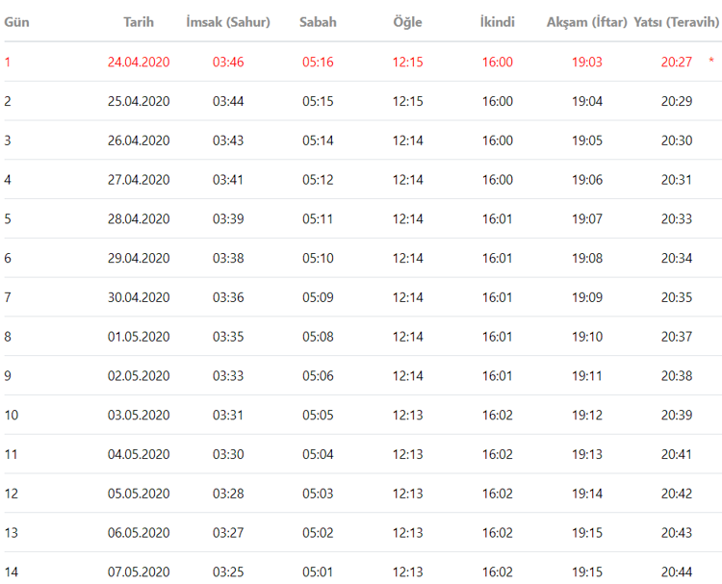
Task: Click the red asterisk in the first row
Action: (x=711, y=63)
